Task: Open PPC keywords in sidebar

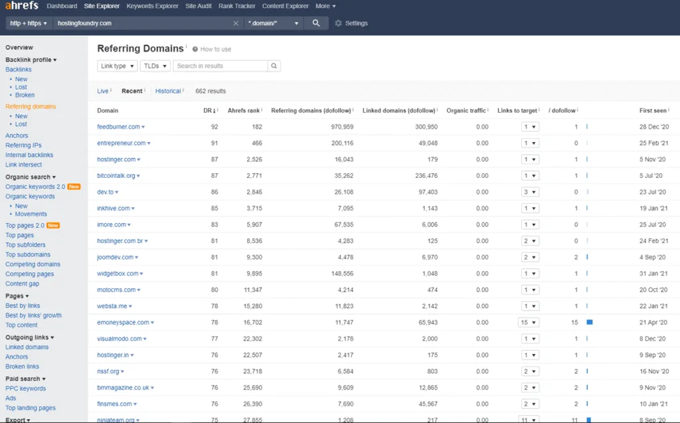Action: click(26, 388)
